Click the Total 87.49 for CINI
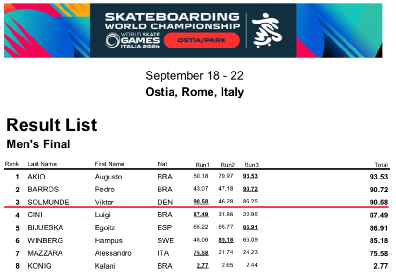This screenshot has width=396, height=275. (x=378, y=215)
